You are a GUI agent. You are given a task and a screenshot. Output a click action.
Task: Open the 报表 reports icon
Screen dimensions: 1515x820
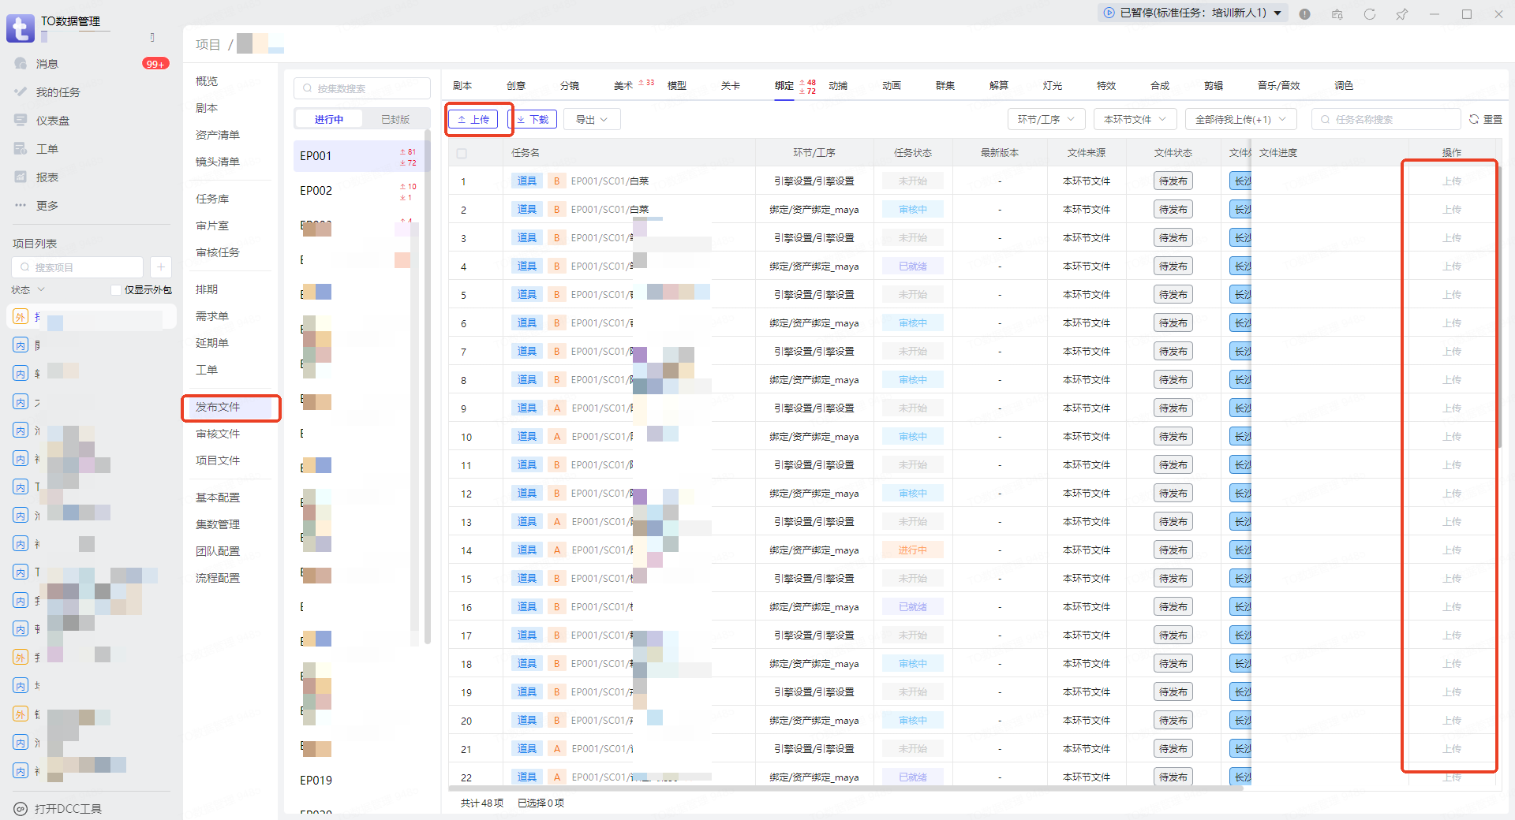tap(21, 177)
